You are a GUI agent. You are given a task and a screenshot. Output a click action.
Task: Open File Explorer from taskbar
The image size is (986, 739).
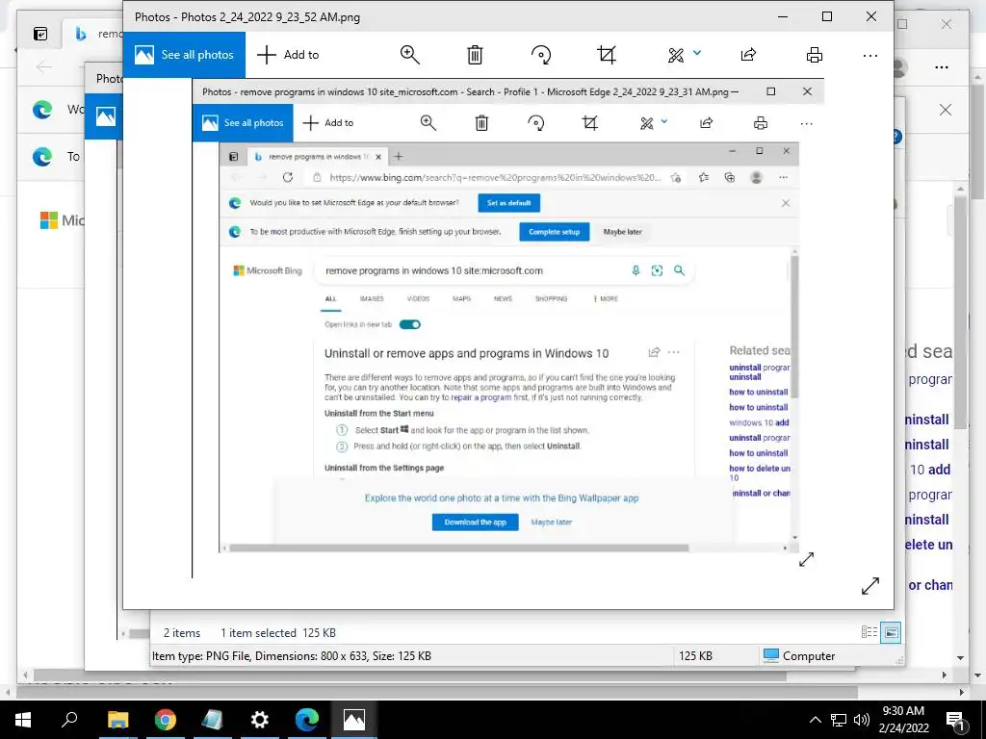[x=117, y=720]
